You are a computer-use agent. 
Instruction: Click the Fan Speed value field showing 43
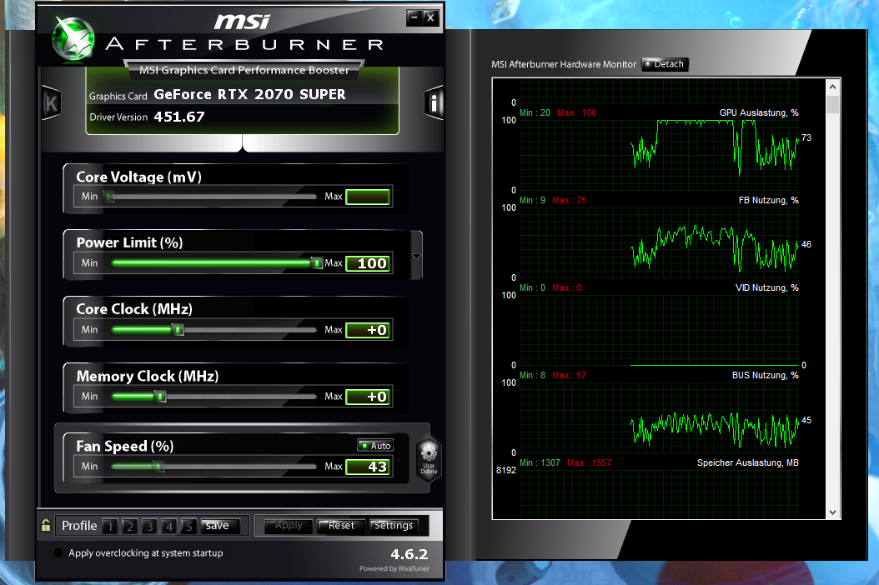click(x=368, y=467)
